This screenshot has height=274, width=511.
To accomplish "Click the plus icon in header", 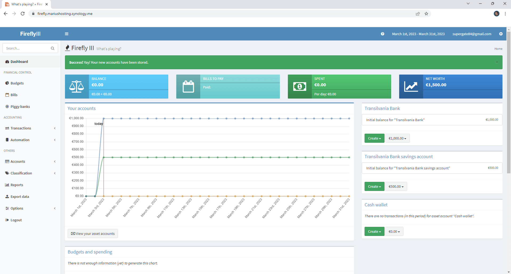I will coord(501,34).
